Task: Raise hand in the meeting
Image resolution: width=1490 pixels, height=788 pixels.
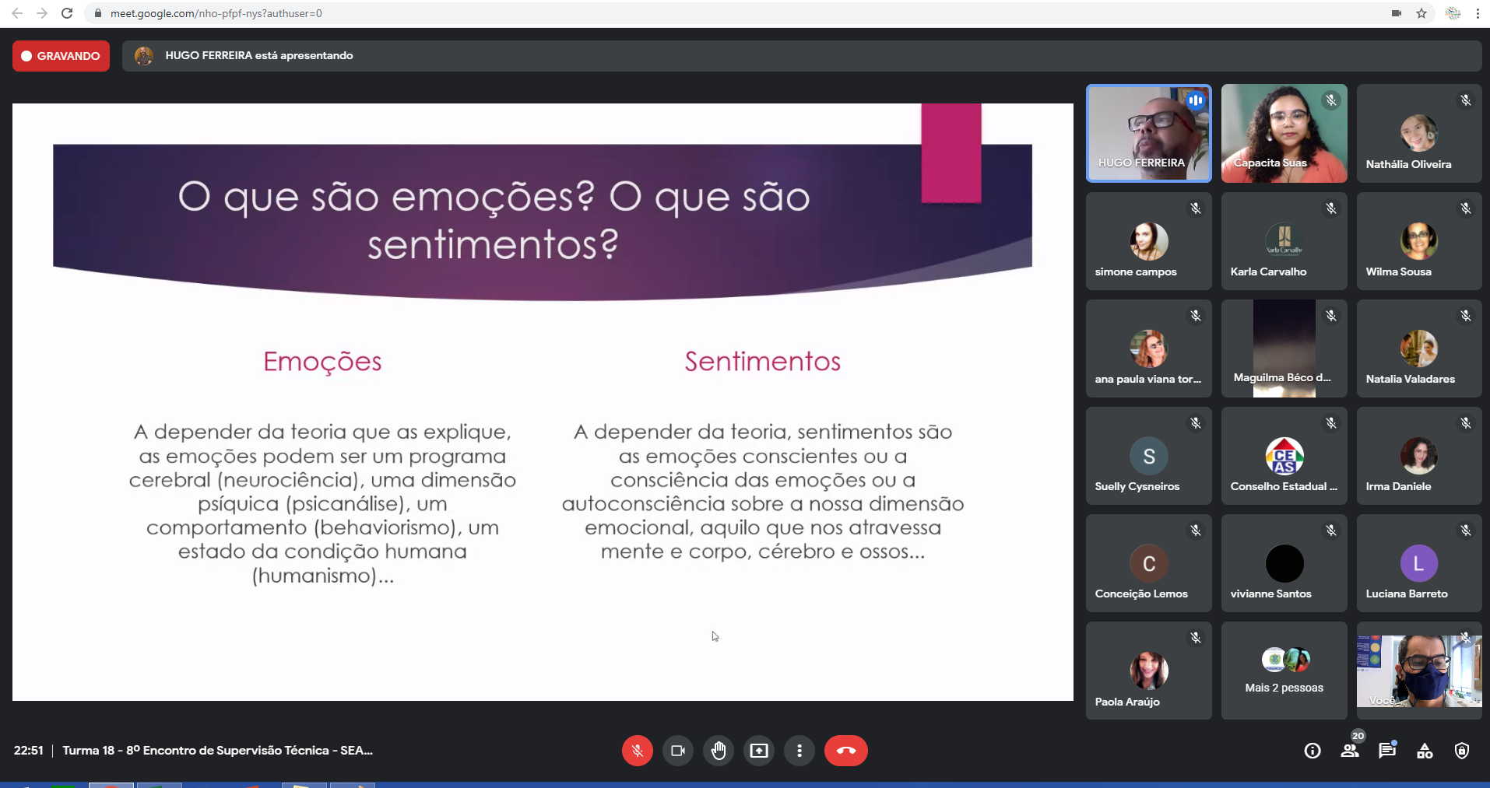Action: pos(719,751)
